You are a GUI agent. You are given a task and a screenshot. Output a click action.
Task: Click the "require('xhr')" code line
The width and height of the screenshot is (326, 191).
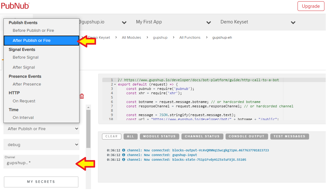pyautogui.click(x=154, y=93)
